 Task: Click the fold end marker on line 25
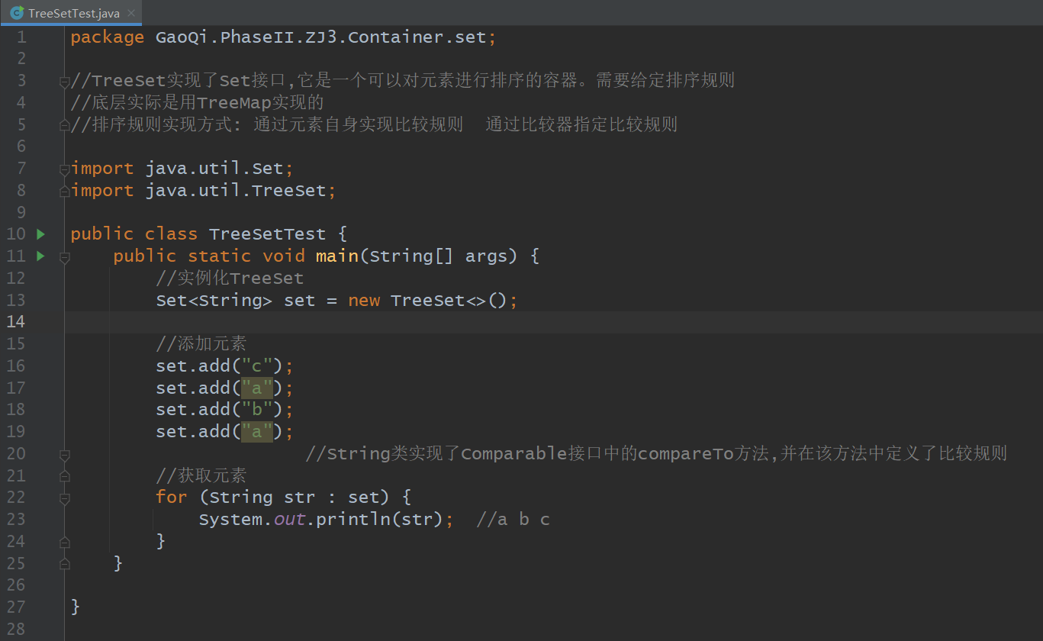point(65,564)
